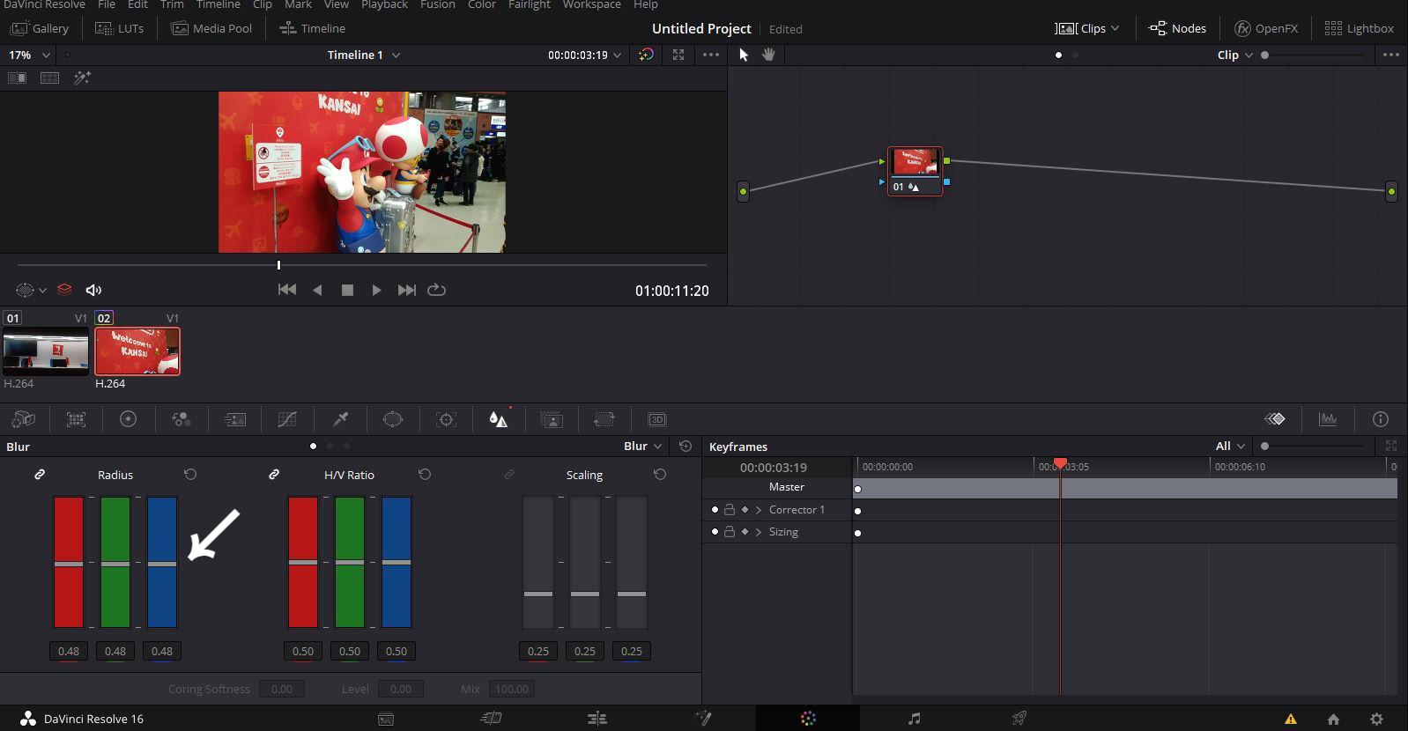1408x731 pixels.
Task: Open the Color menu
Action: (482, 4)
